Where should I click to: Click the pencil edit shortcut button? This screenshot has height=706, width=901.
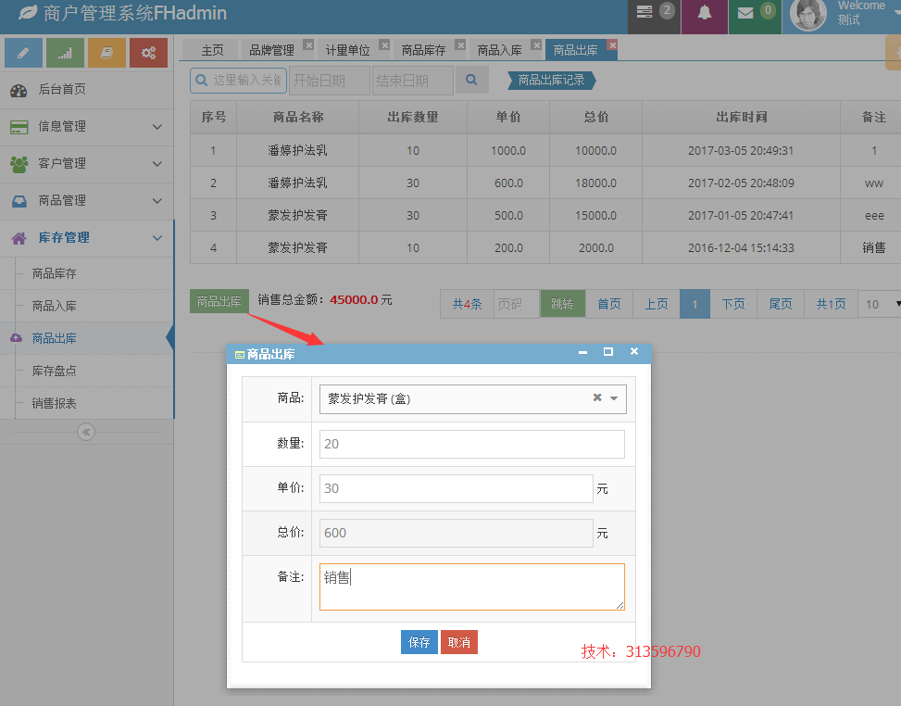tap(23, 53)
